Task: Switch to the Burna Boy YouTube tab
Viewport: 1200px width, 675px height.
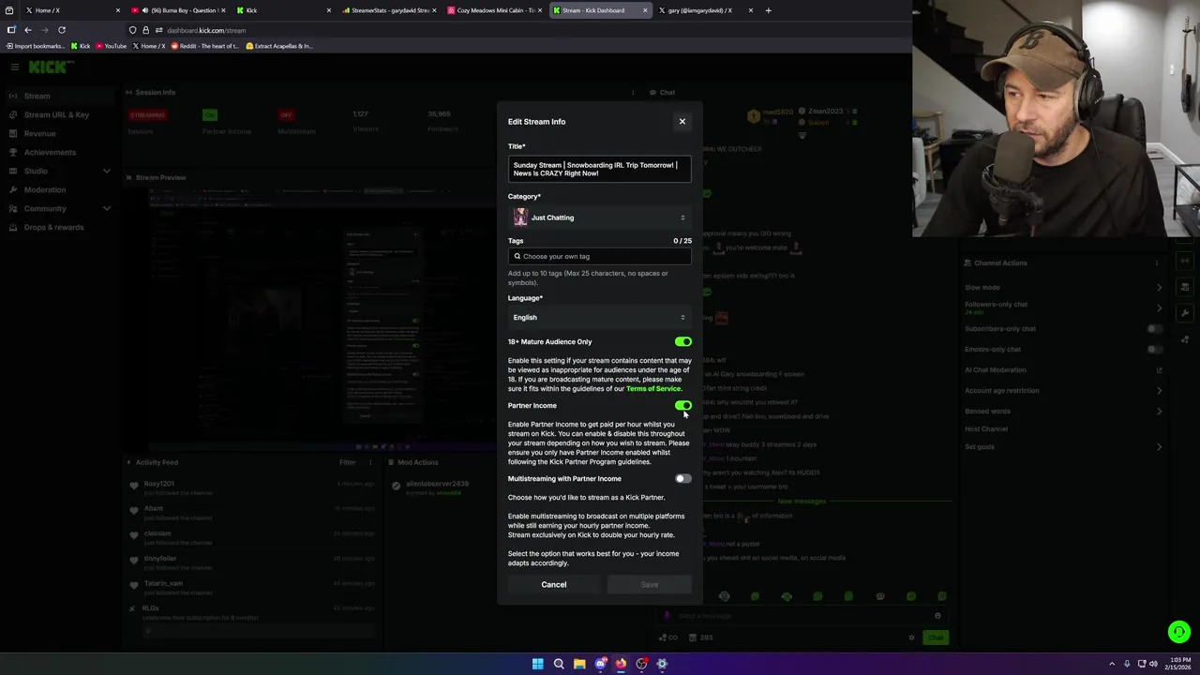Action: pos(178,10)
